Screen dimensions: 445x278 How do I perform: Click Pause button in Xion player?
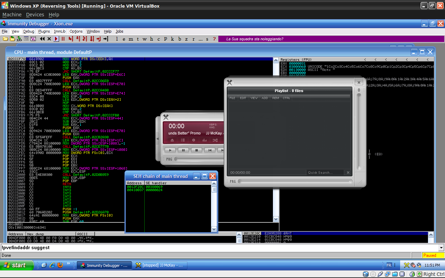point(183,150)
